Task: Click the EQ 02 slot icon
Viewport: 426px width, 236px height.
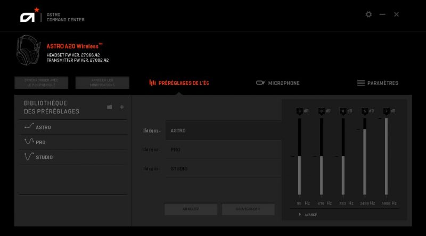Action: (145, 150)
